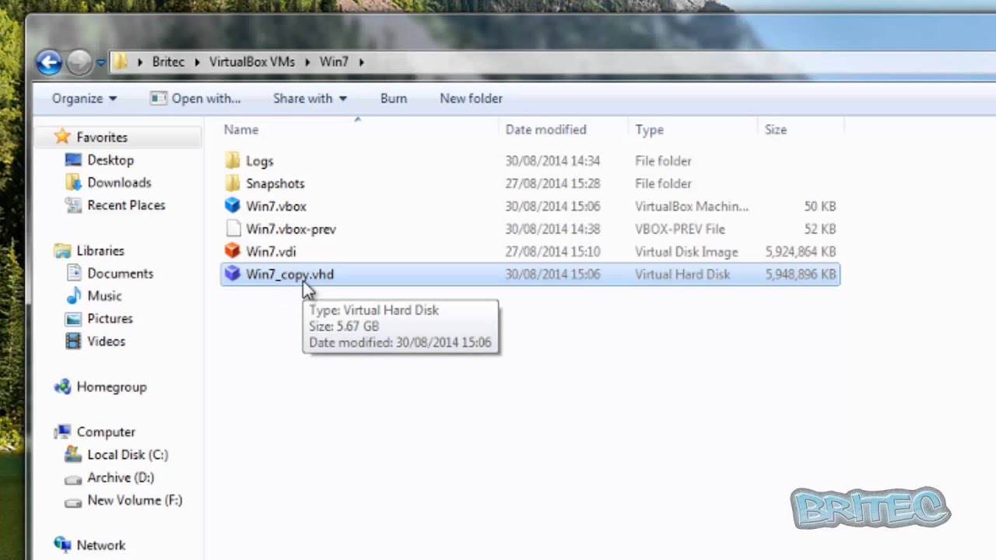
Task: Click the Documents library icon
Action: pos(73,273)
